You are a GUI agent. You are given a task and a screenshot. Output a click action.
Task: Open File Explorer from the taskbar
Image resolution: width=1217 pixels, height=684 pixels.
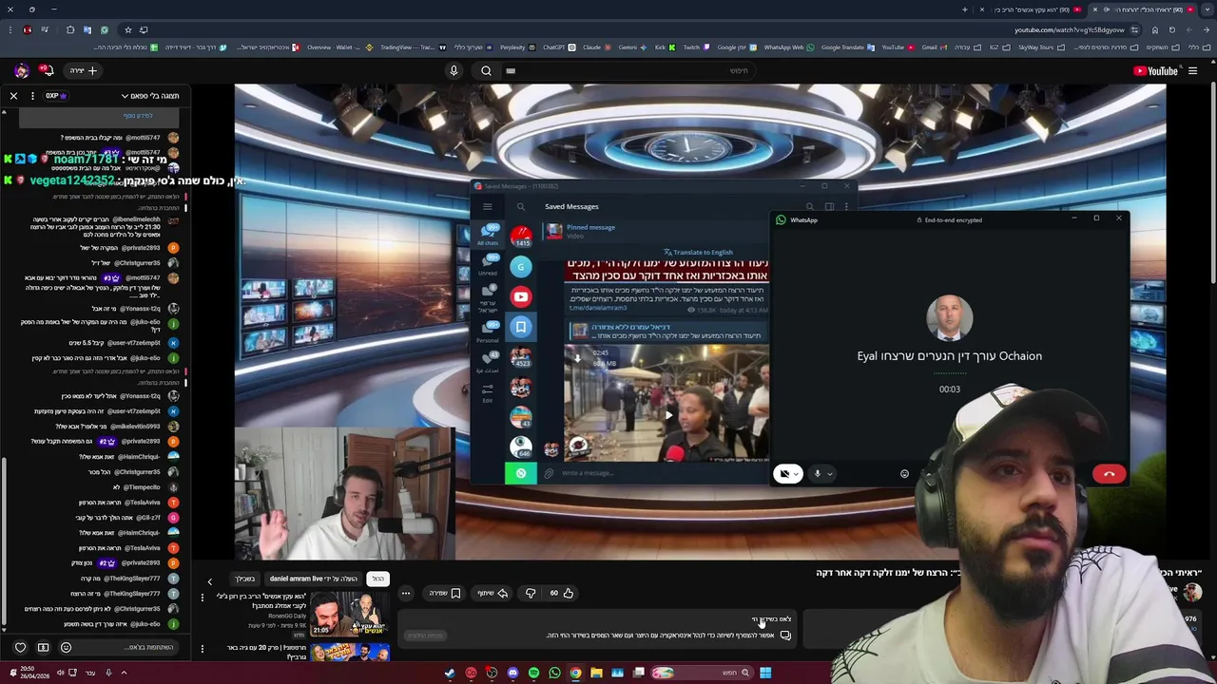coord(596,673)
